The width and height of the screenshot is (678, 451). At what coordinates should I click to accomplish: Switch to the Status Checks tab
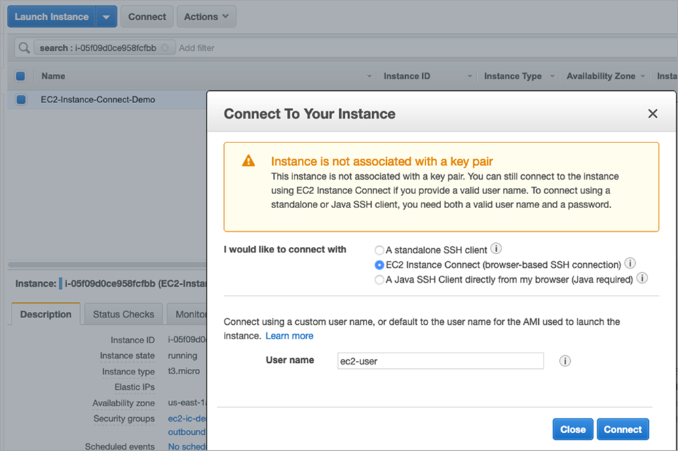coord(124,314)
